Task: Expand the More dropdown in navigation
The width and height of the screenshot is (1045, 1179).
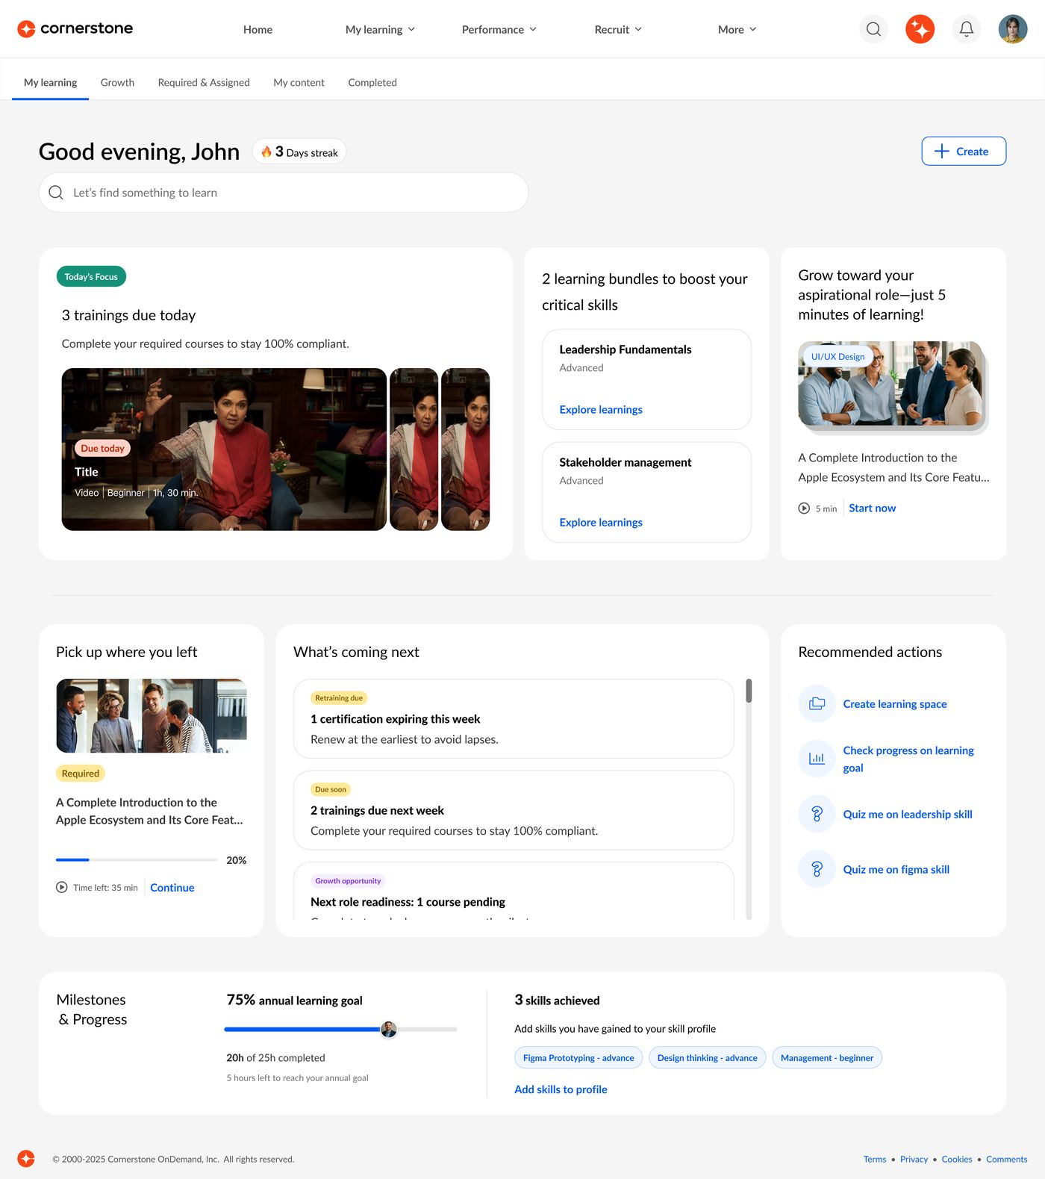Action: (737, 29)
